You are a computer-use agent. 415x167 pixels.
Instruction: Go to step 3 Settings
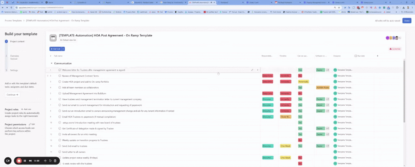tap(14, 70)
